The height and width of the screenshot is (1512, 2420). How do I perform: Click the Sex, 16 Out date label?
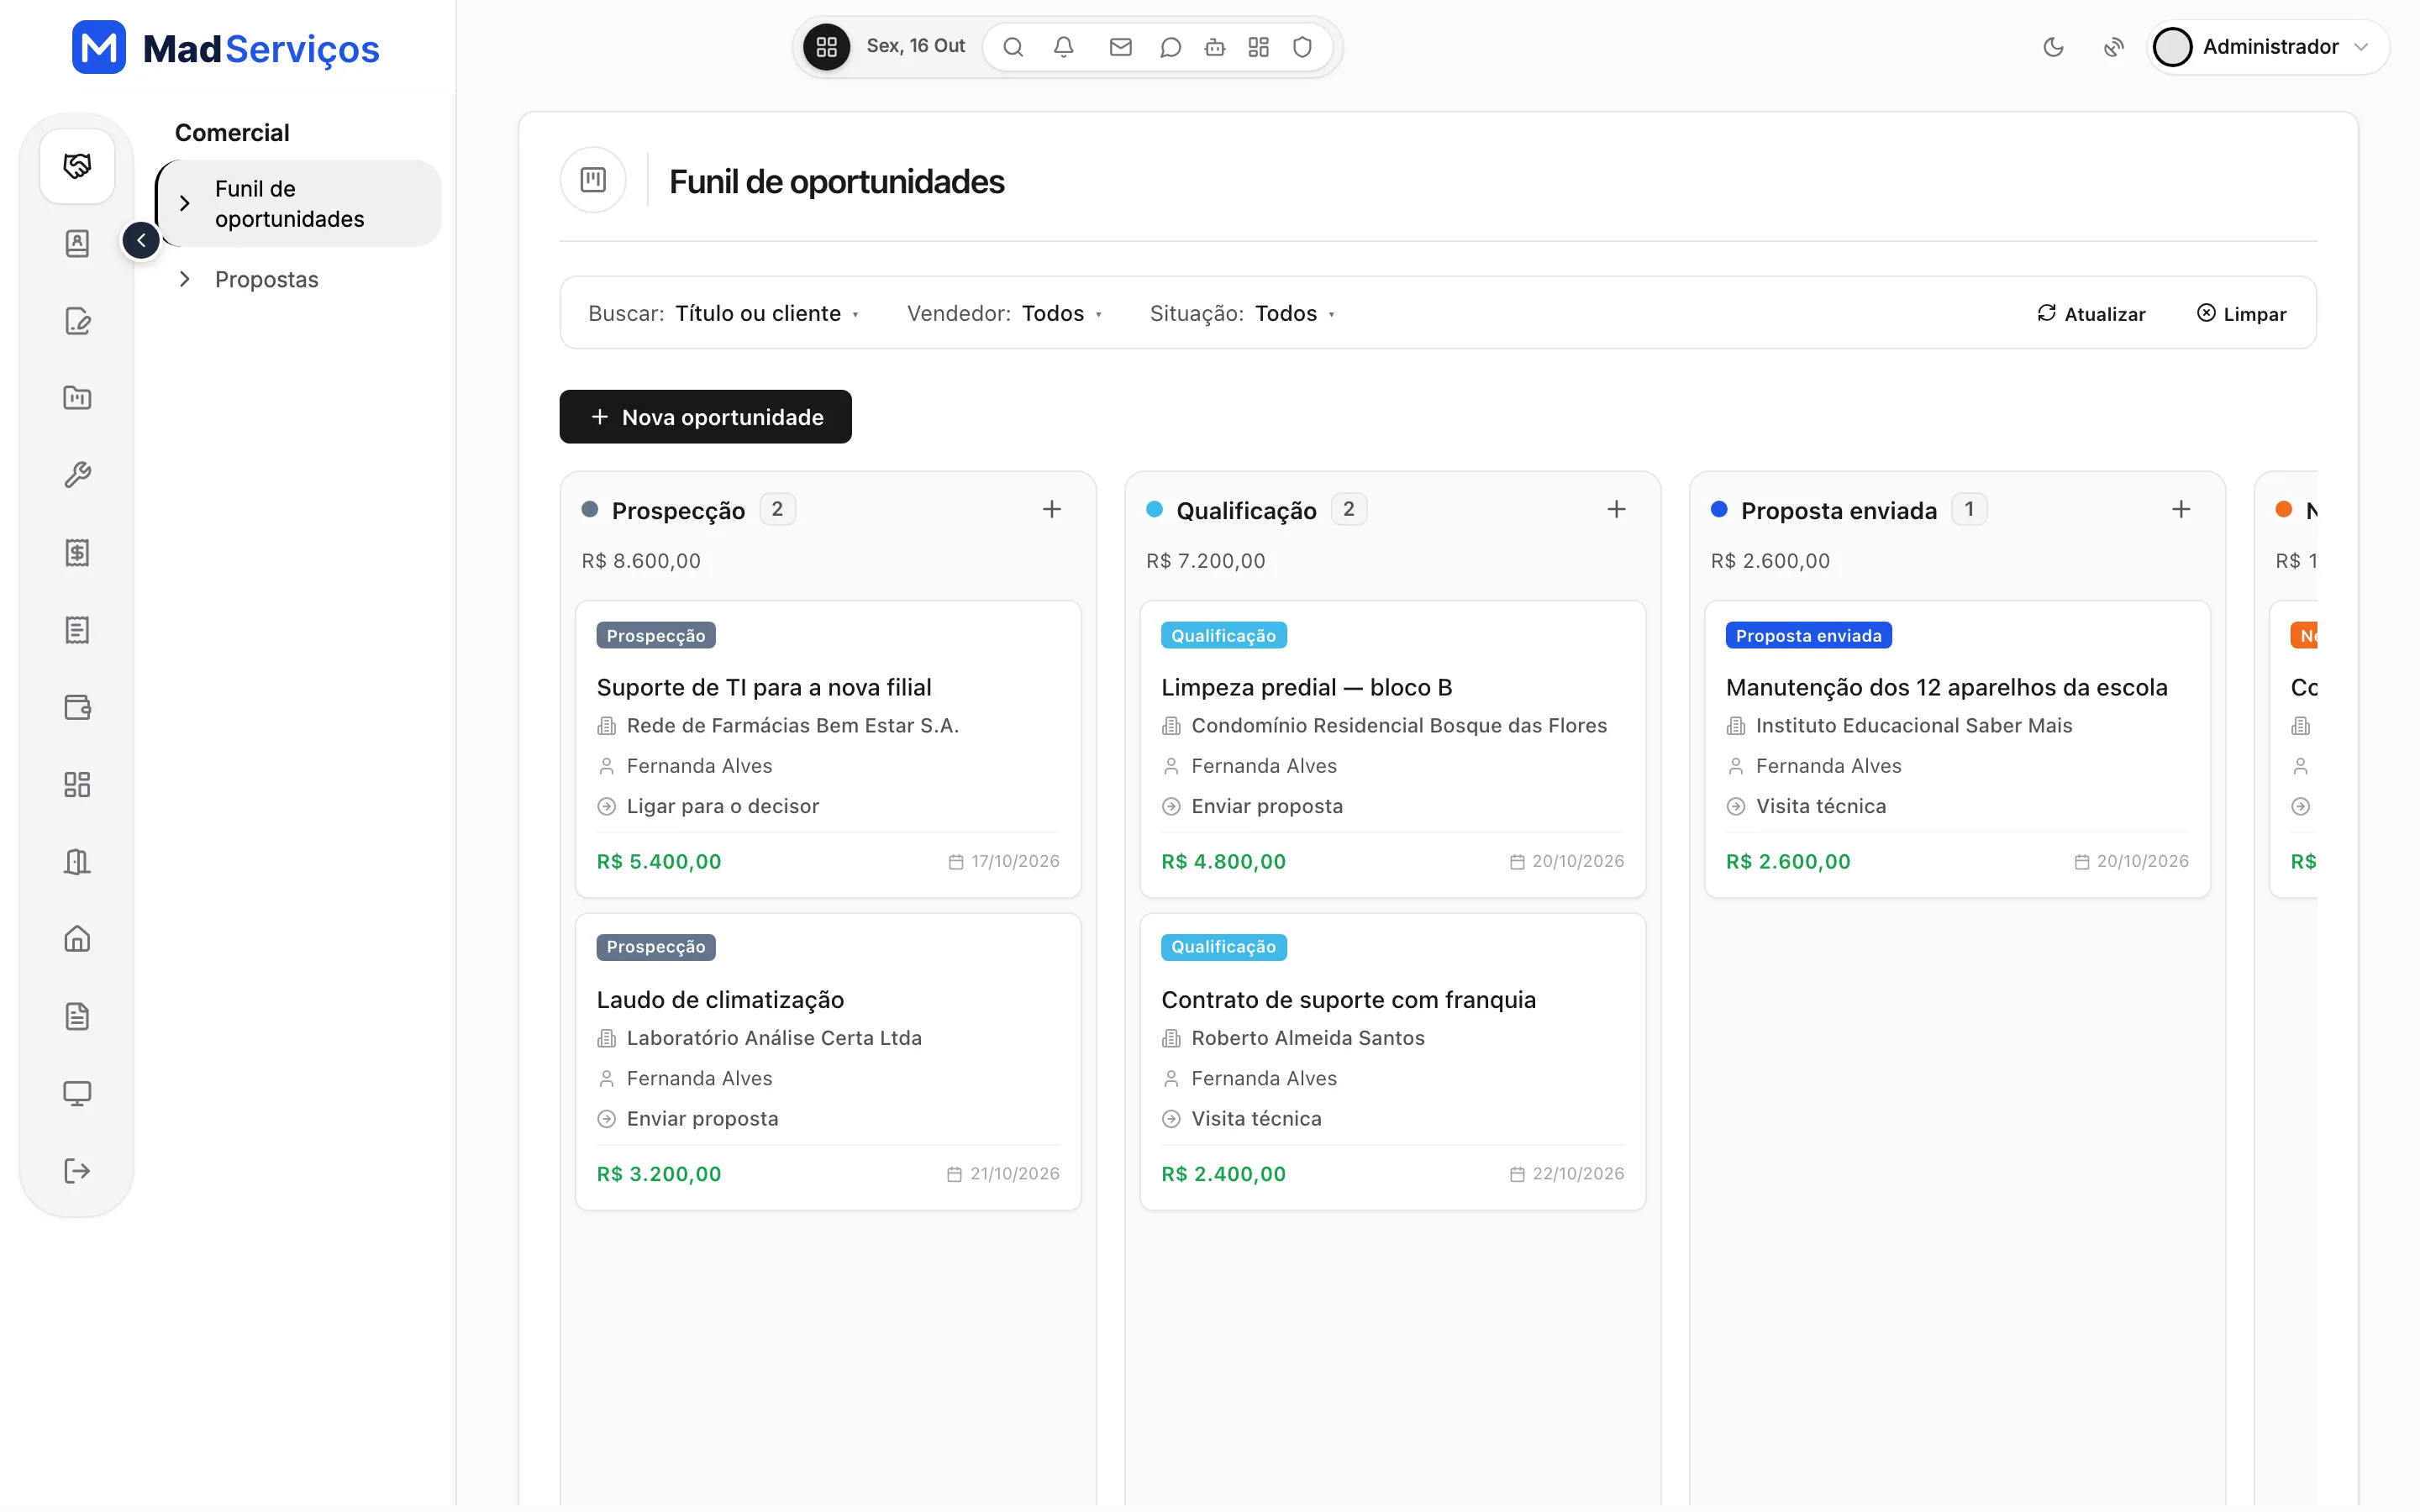[915, 46]
